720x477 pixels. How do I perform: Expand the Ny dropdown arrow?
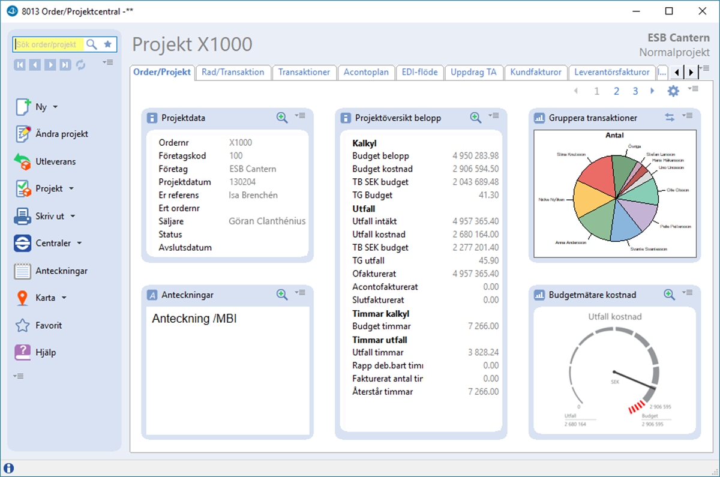[x=56, y=107]
